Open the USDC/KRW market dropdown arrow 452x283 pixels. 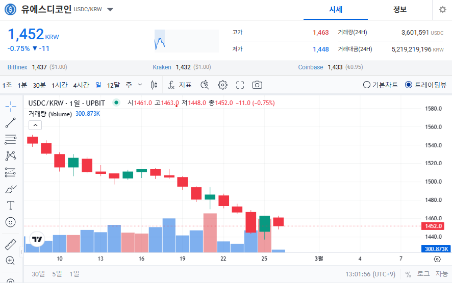[110, 10]
